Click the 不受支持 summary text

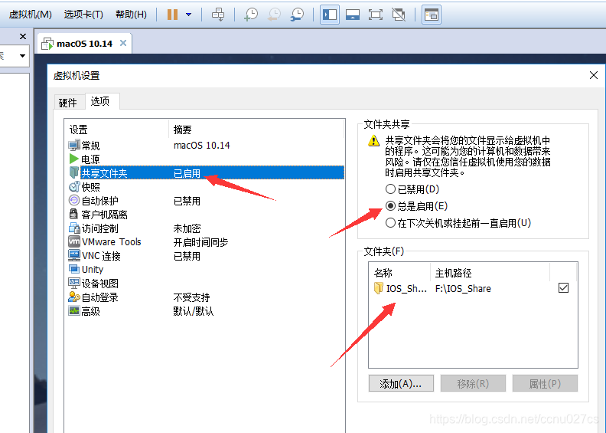click(191, 297)
